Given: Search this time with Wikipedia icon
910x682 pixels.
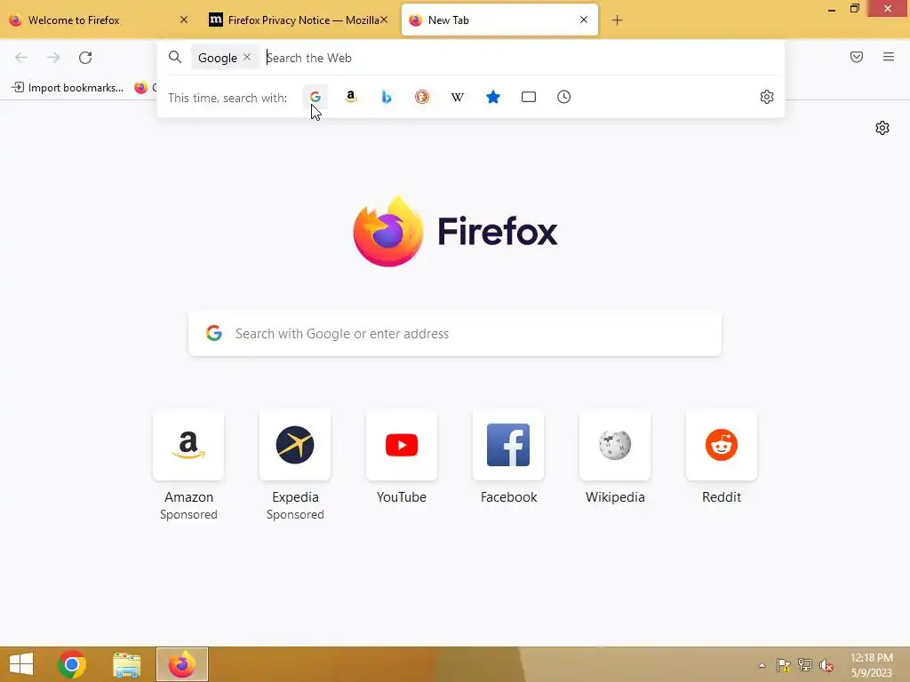Looking at the screenshot, I should point(458,97).
